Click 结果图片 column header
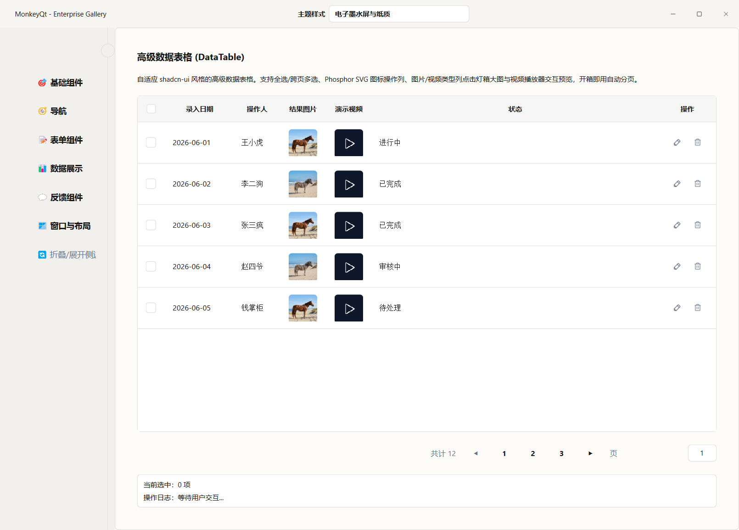The width and height of the screenshot is (739, 530). (303, 109)
